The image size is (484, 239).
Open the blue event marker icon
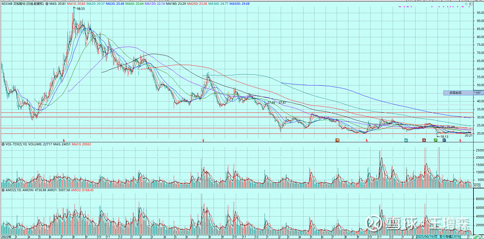coord(444,140)
